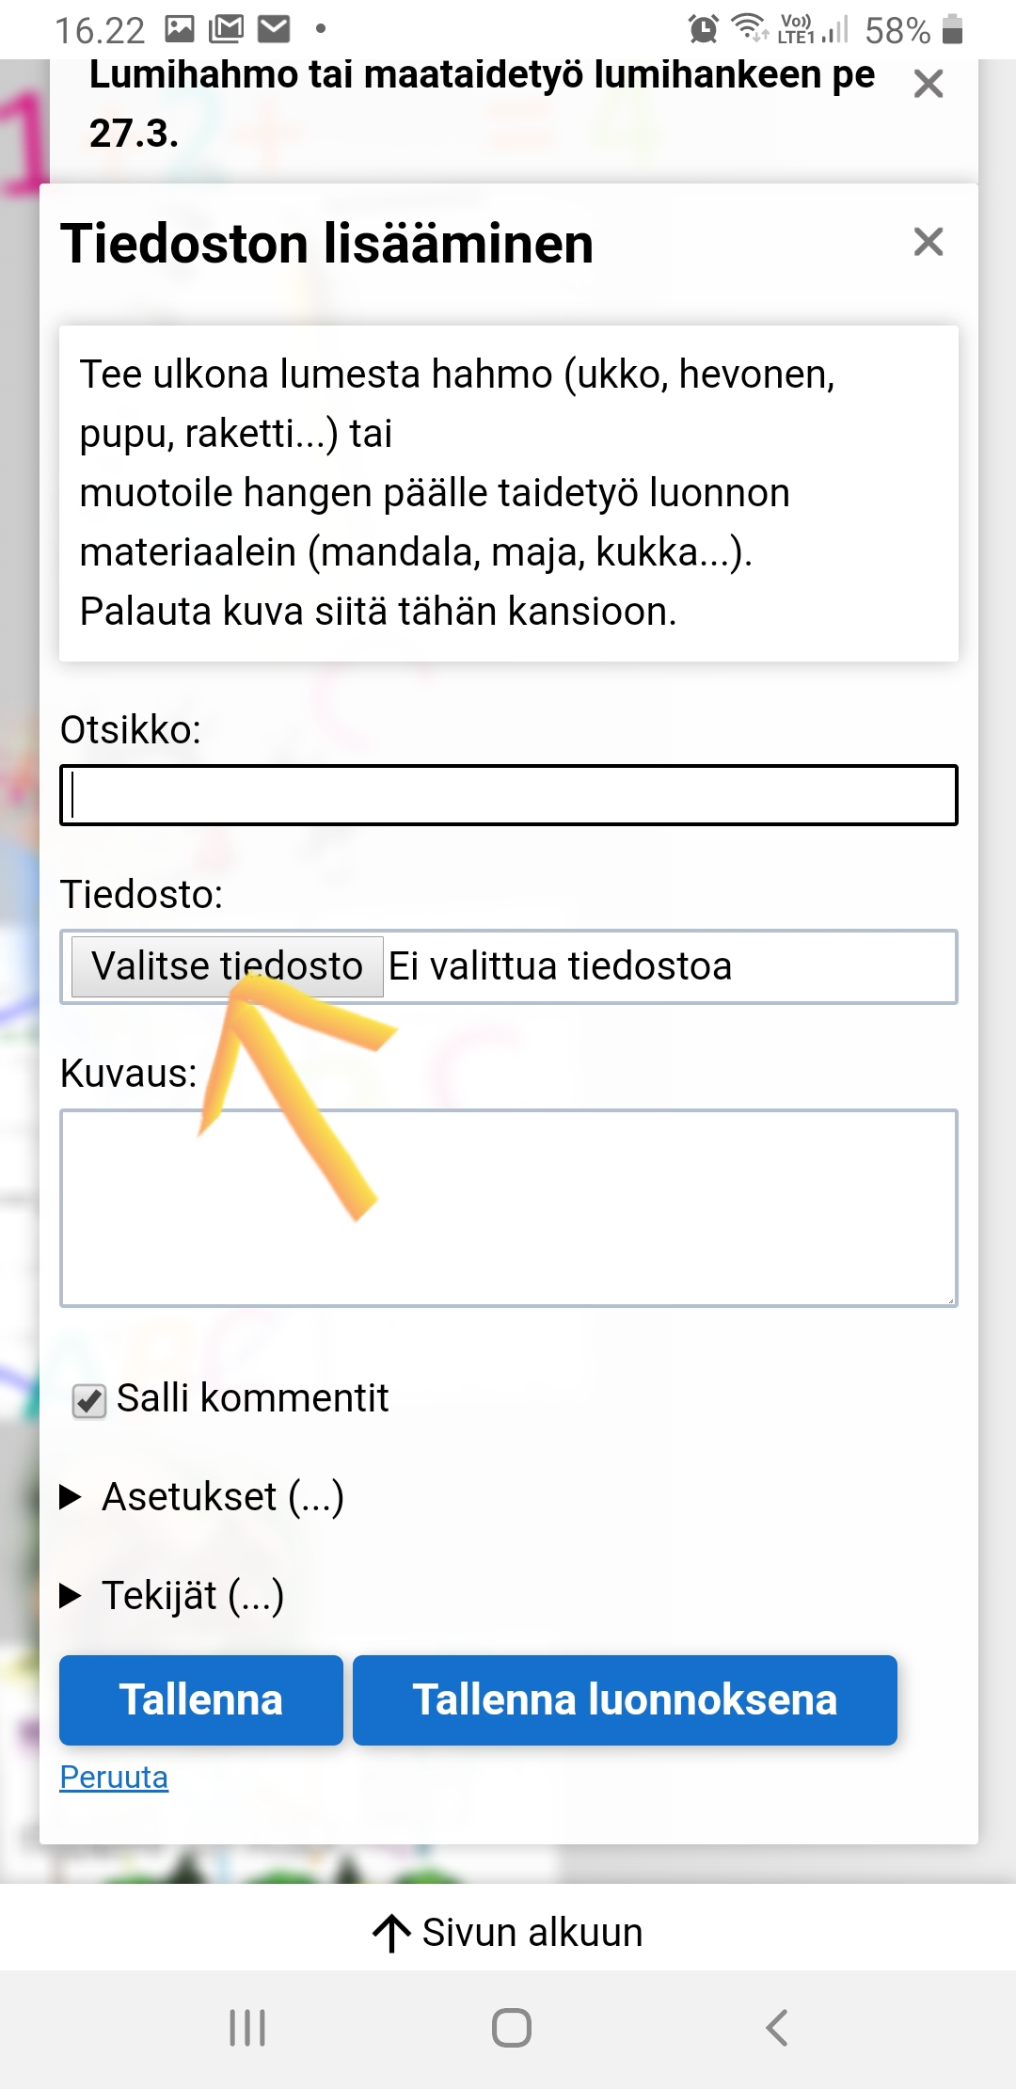1016x2089 pixels.
Task: Jump to top with Sivun alkuun
Action: 508,1932
